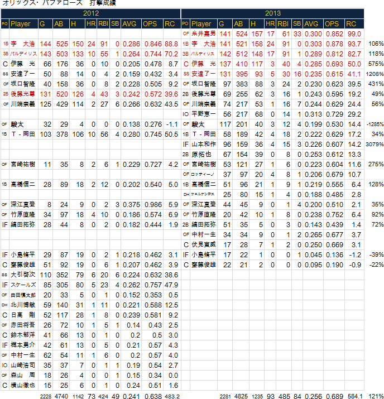Select 後藤光尊 in the 2012 table
384x399 pixels.
(23, 94)
